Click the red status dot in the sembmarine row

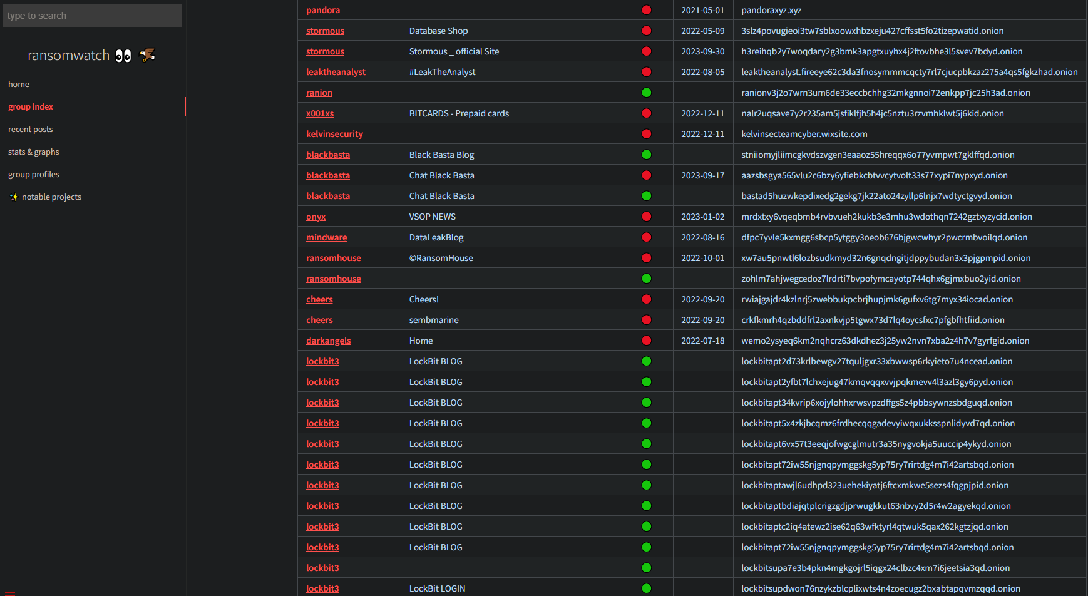[647, 320]
